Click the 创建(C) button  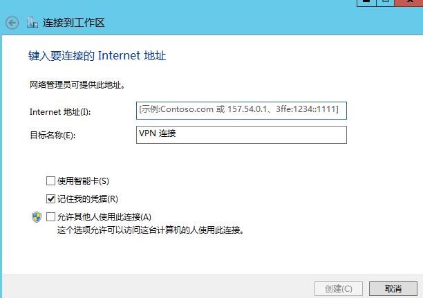[x=339, y=289]
